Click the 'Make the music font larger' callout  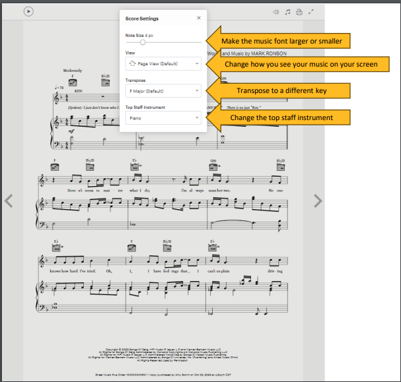tap(281, 41)
